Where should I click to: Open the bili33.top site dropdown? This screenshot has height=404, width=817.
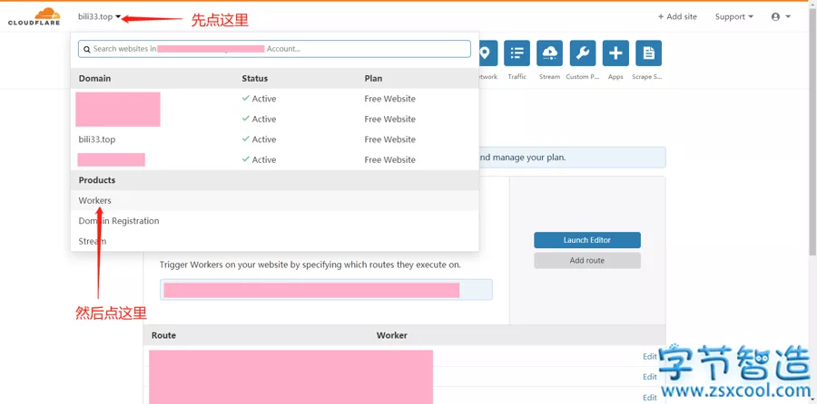tap(99, 16)
